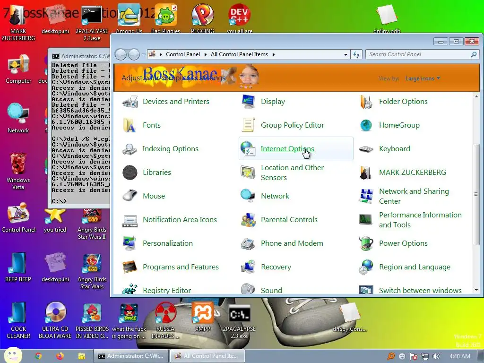The image size is (484, 363).
Task: Expand the address bar history dropdown arrow
Action: (346, 55)
